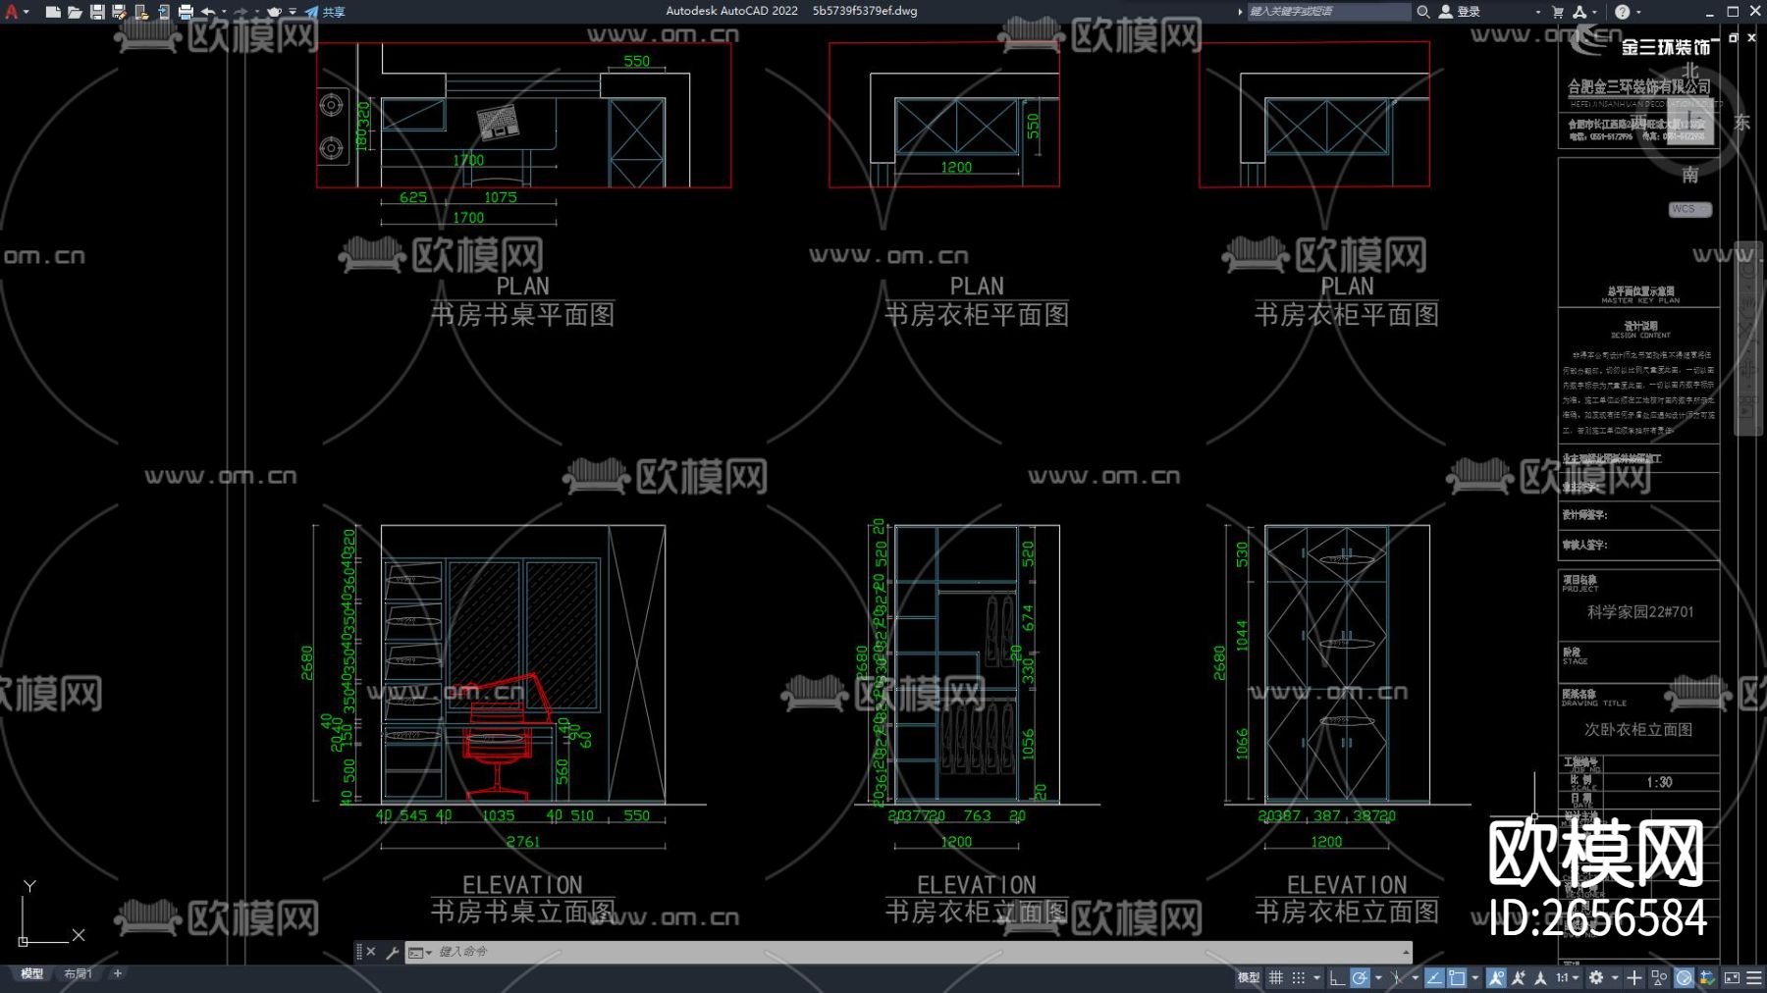This screenshot has width=1767, height=993.
Task: Click the WCS coordinate system label
Action: pyautogui.click(x=1689, y=209)
